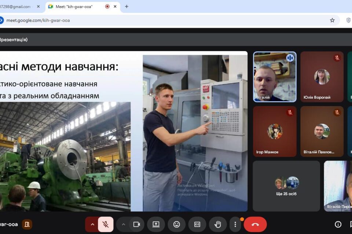Click the speaking indicator on Віталій's tile

tap(290, 58)
